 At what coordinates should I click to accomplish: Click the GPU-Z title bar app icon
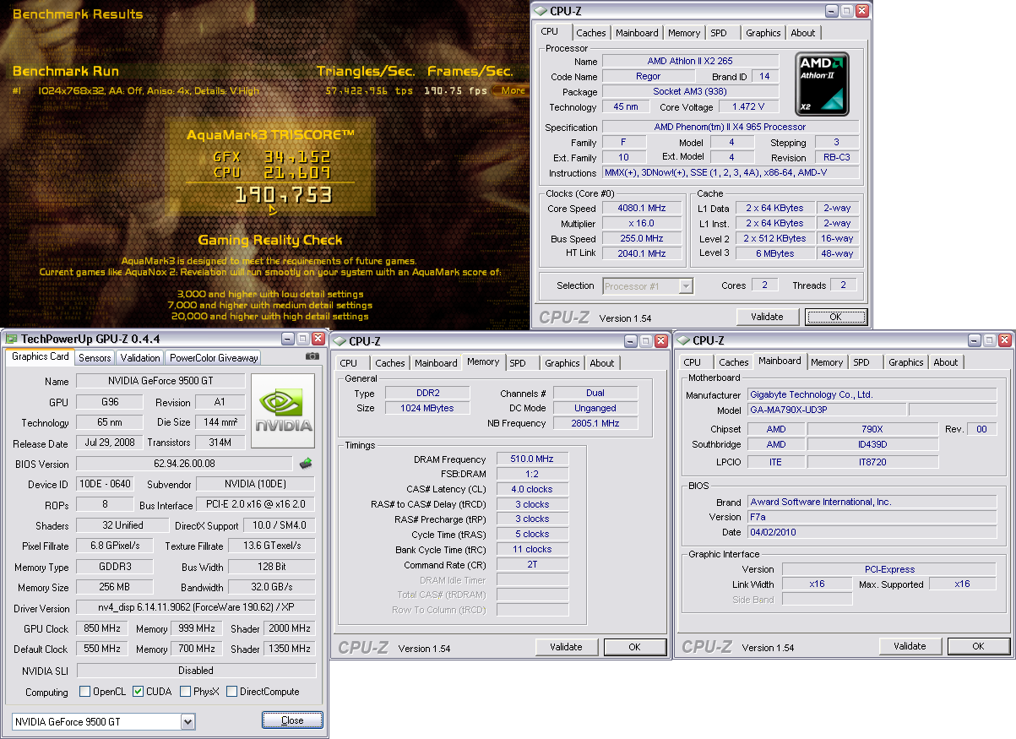click(11, 339)
